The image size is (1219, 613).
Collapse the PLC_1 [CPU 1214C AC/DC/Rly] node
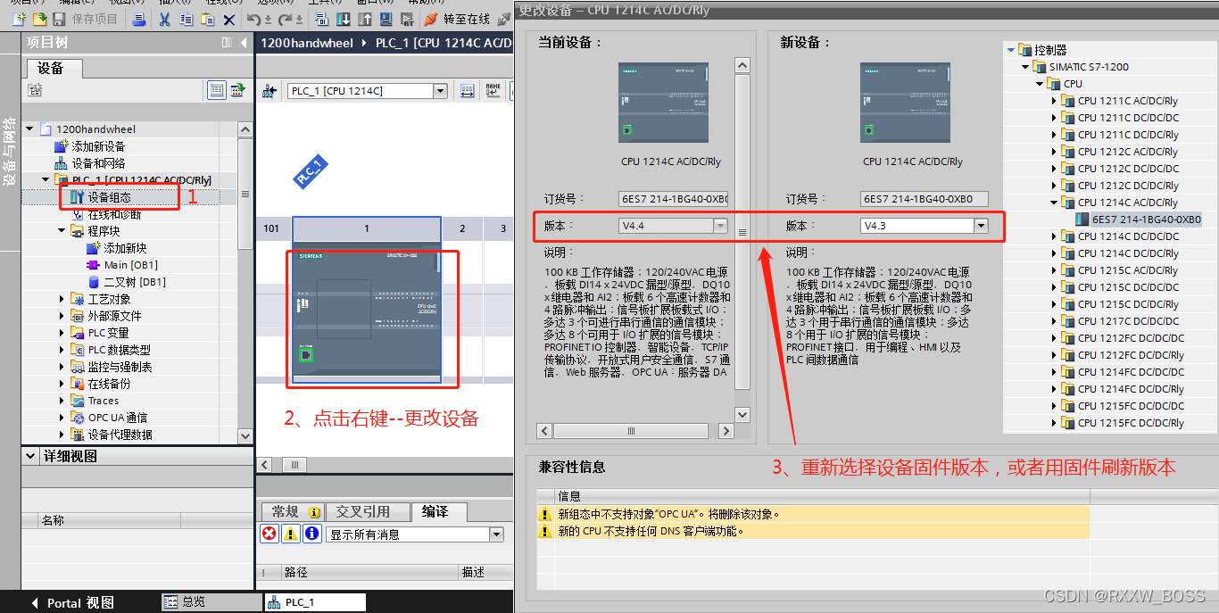click(x=46, y=180)
